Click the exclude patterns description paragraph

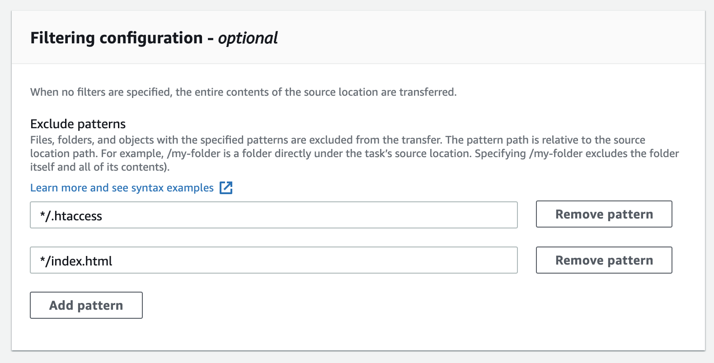pyautogui.click(x=354, y=154)
